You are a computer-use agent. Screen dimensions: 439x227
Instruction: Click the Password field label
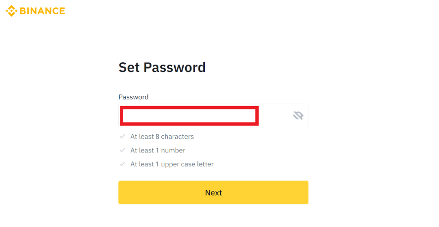134,97
